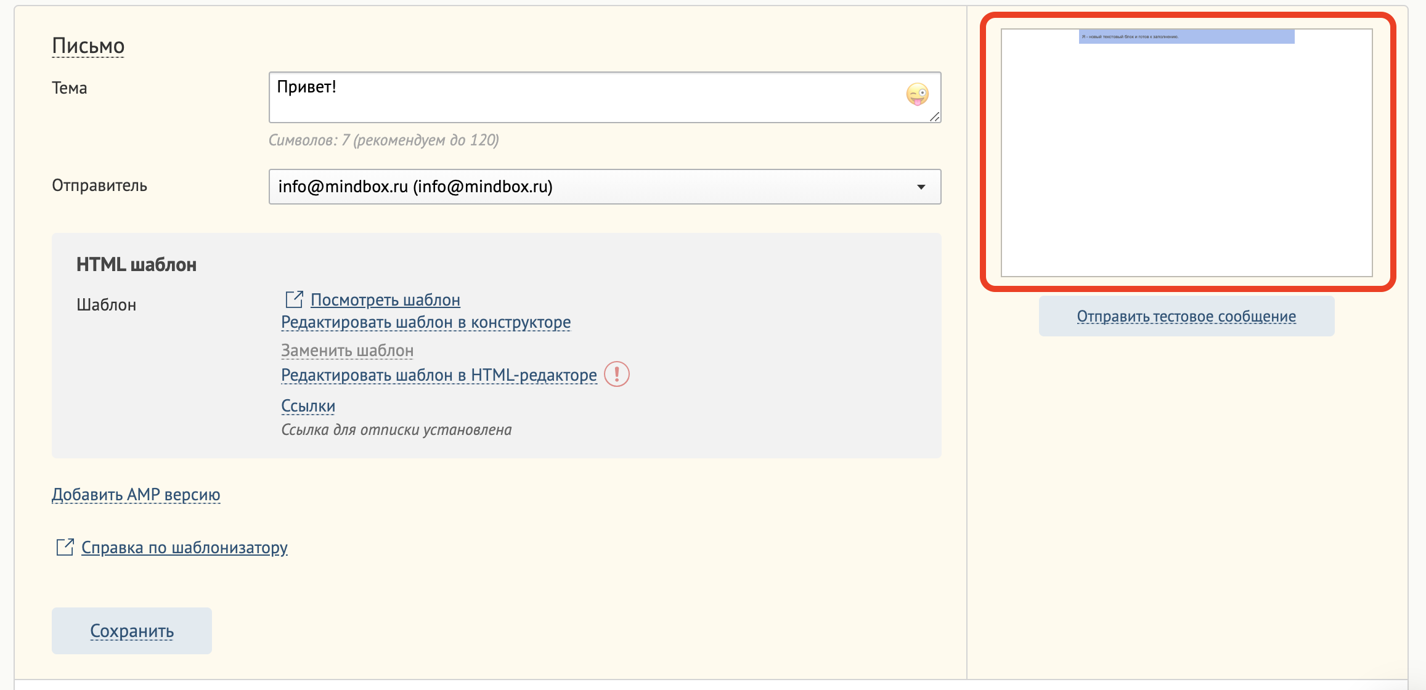
Task: Click Редактировать шаблон в конструкторе
Action: coord(426,322)
